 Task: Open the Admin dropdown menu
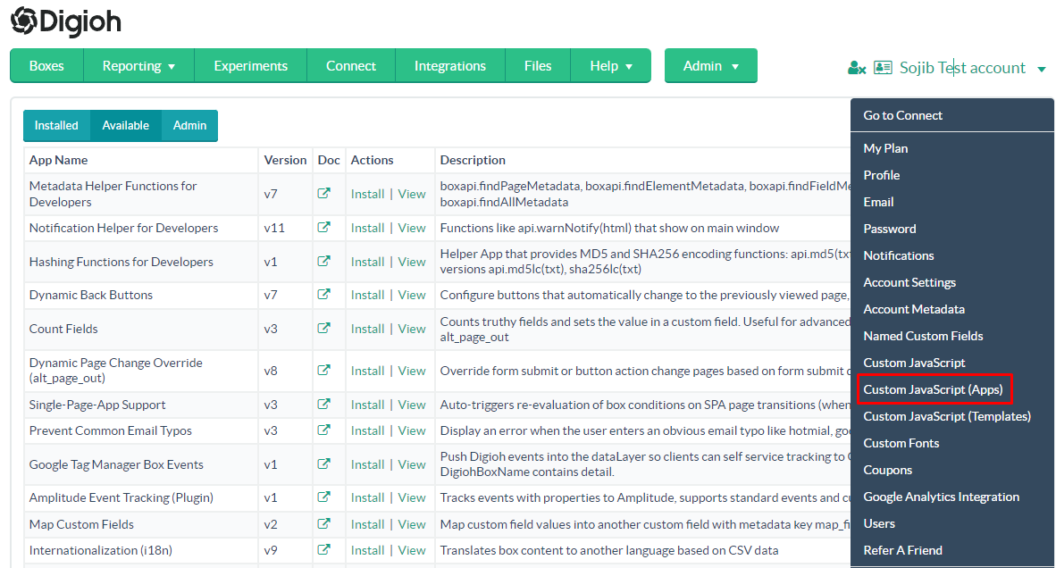click(x=710, y=66)
